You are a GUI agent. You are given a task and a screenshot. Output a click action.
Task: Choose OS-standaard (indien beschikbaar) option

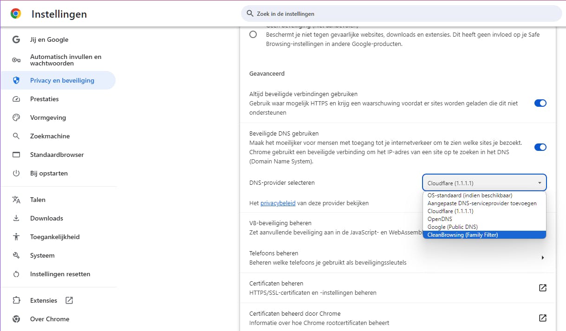point(484,195)
